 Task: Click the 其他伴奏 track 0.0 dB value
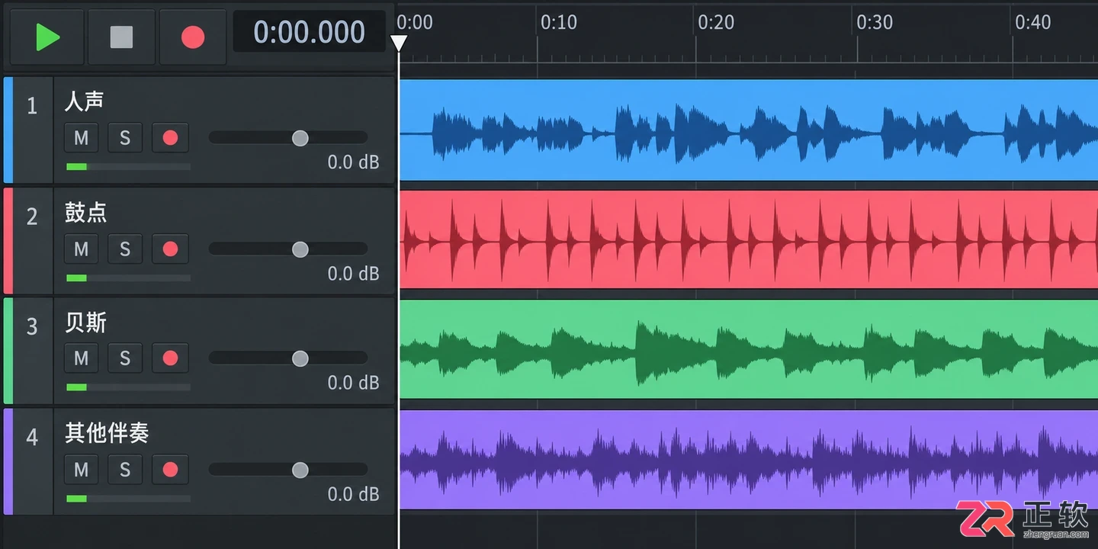coord(353,494)
